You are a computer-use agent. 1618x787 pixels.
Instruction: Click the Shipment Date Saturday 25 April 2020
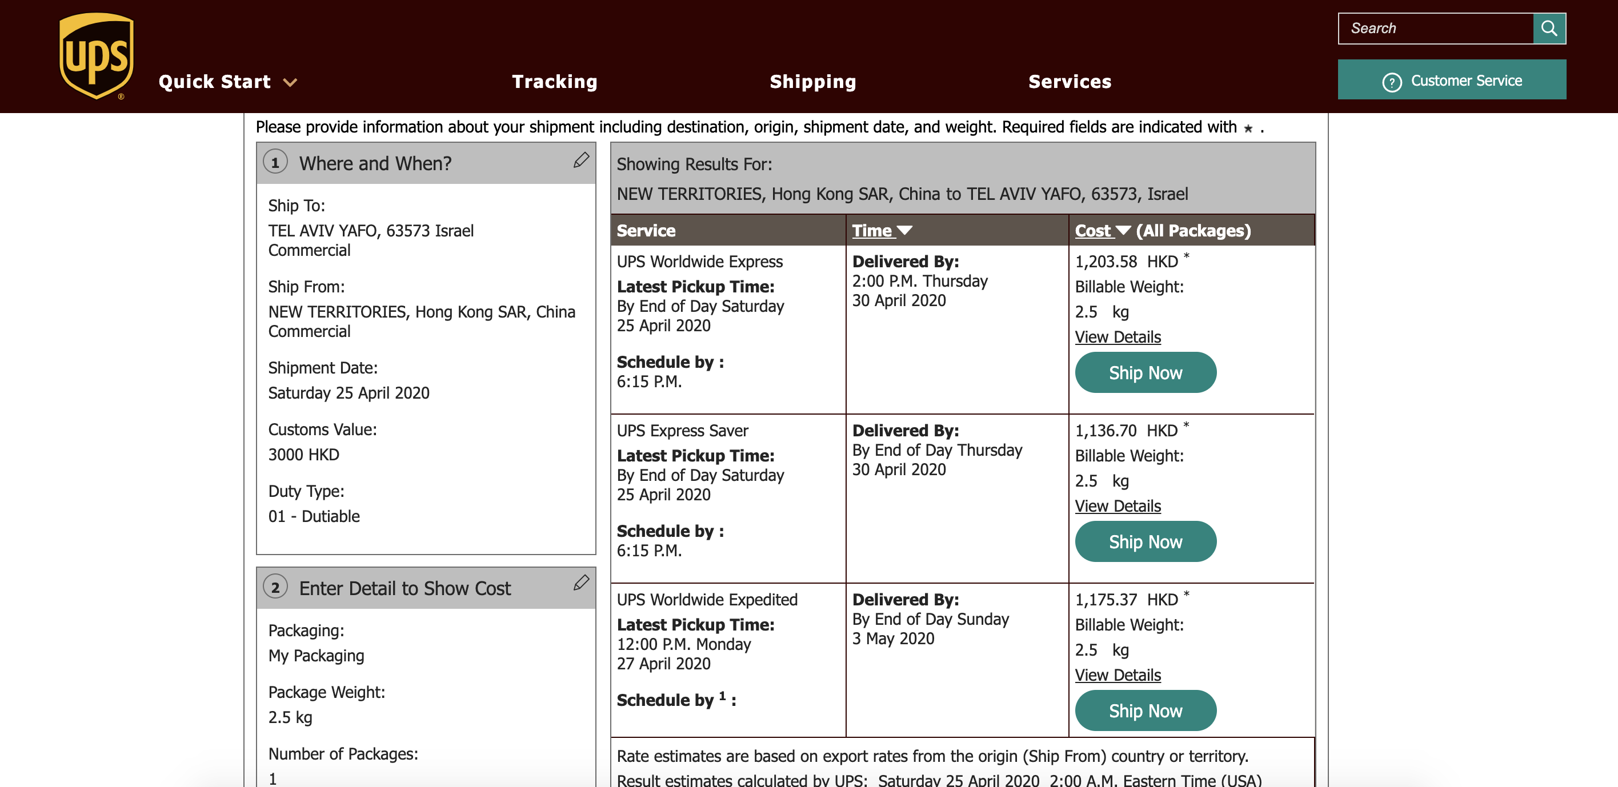(349, 393)
